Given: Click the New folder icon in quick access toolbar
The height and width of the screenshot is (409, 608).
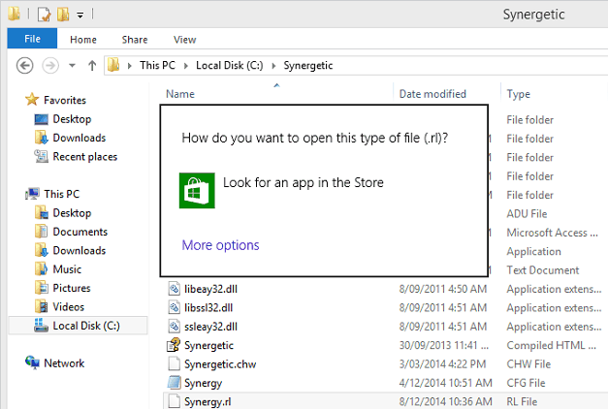Looking at the screenshot, I should [x=63, y=15].
